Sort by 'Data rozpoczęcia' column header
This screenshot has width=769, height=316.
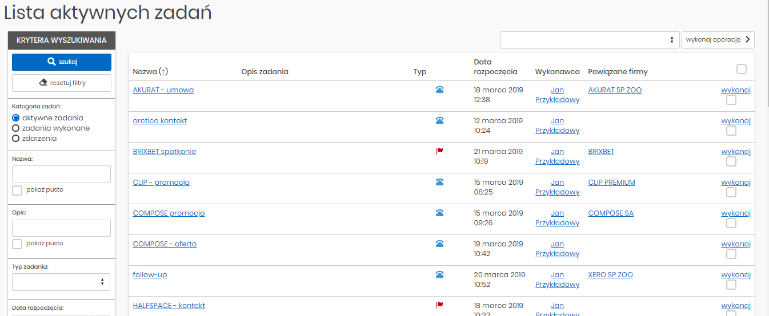click(x=495, y=67)
